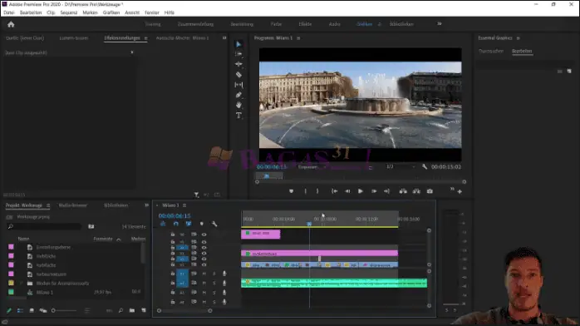Switch Project panel to freeform view

point(43,310)
